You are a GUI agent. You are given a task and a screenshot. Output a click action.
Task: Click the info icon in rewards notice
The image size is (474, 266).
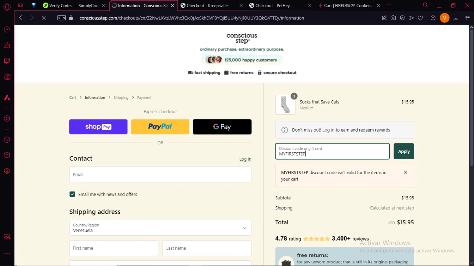pyautogui.click(x=285, y=130)
